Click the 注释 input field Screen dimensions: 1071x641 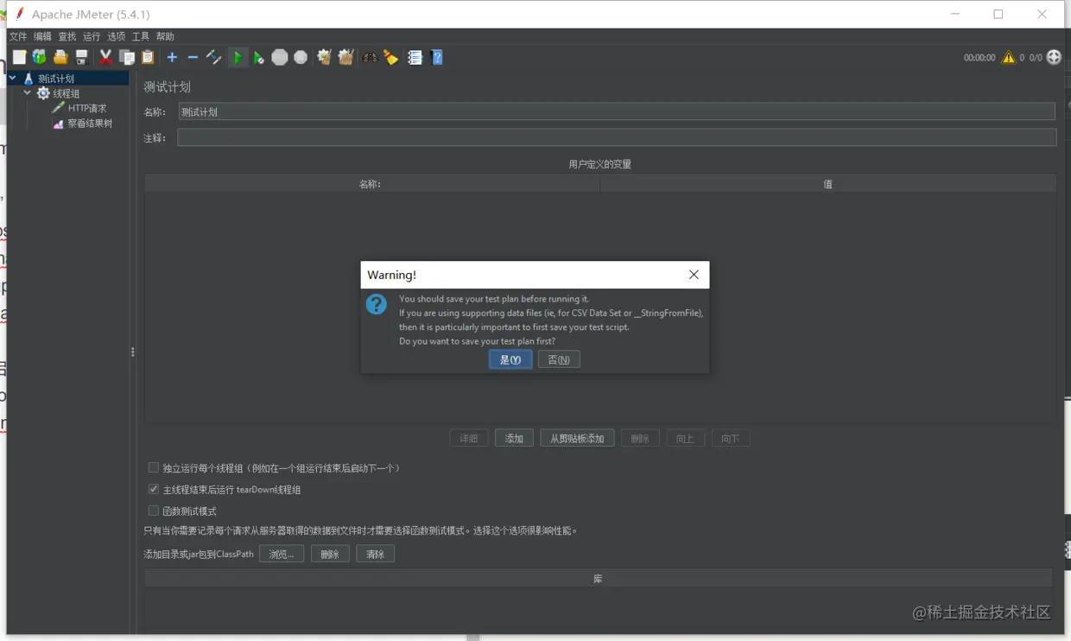click(x=617, y=137)
